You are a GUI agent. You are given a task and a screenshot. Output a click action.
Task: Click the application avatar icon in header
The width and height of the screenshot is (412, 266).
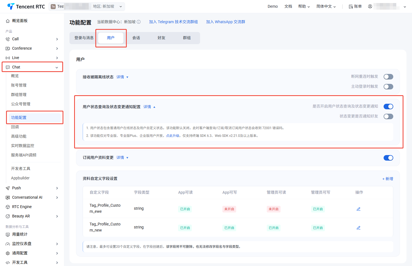point(53,7)
